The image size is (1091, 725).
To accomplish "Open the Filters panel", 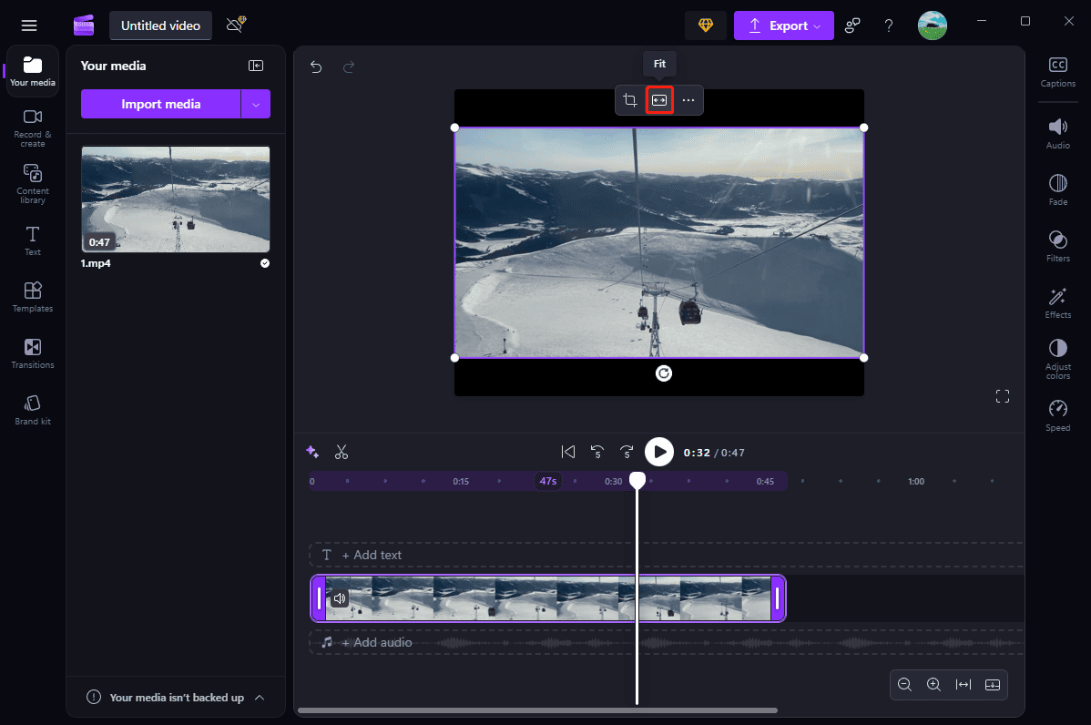I will (x=1057, y=245).
